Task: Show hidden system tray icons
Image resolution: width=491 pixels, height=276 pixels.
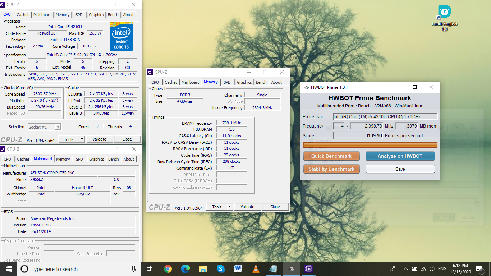Action: pyautogui.click(x=406, y=269)
